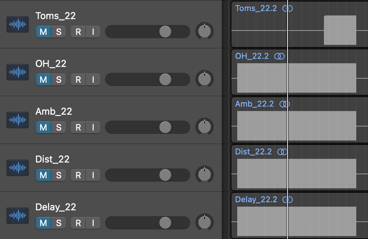Image resolution: width=368 pixels, height=239 pixels.
Task: Record-enable the Dist_22 track
Action: [78, 175]
